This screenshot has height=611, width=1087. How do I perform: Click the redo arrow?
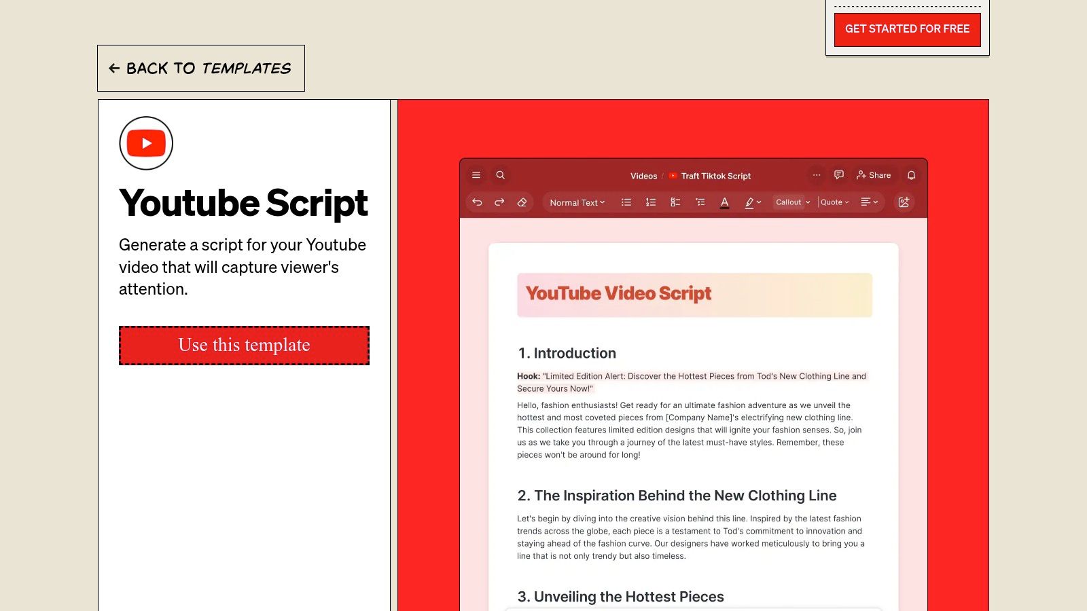(499, 202)
